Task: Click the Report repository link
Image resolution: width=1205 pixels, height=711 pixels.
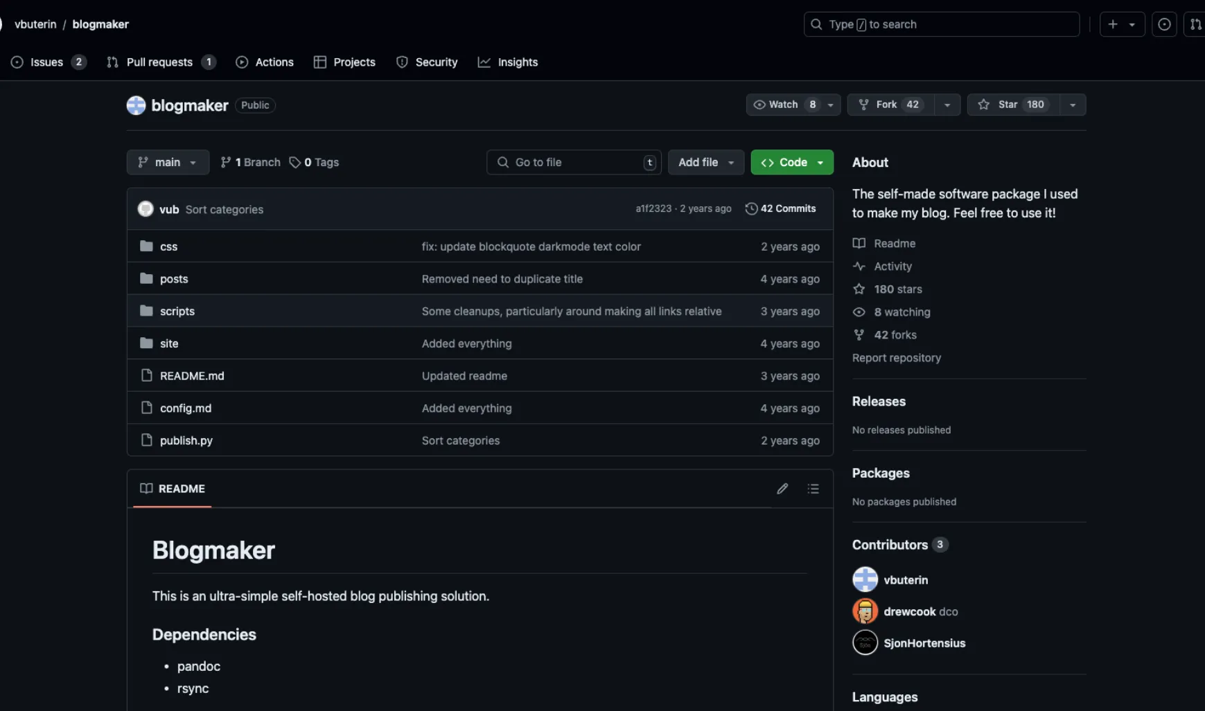Action: 896,358
